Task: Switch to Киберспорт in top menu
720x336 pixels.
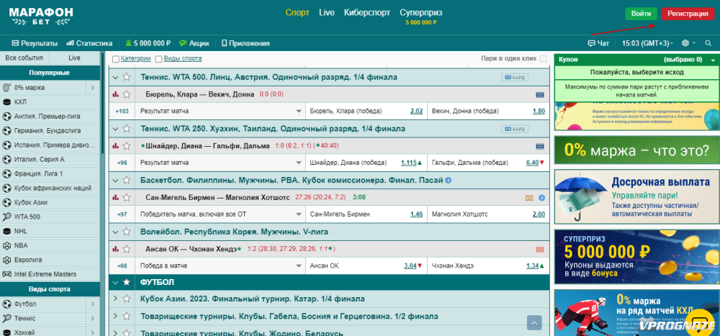Action: click(x=366, y=12)
